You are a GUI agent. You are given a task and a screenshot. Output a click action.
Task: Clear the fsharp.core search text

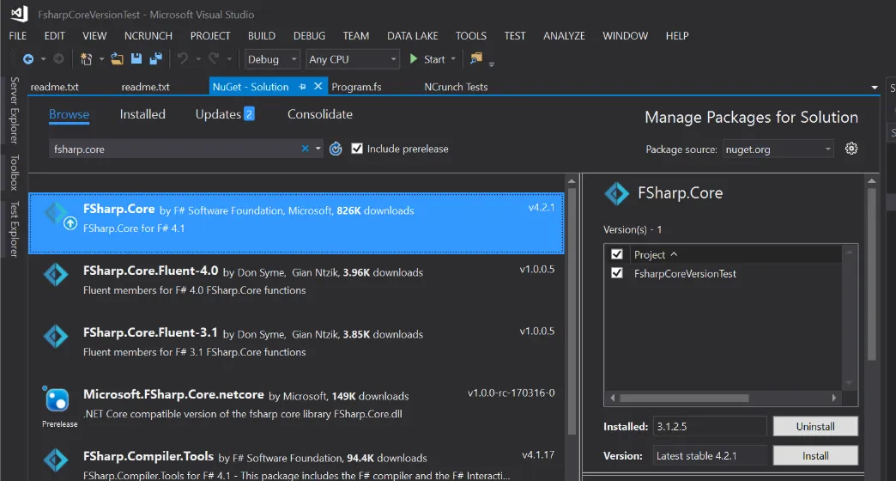[x=305, y=149]
